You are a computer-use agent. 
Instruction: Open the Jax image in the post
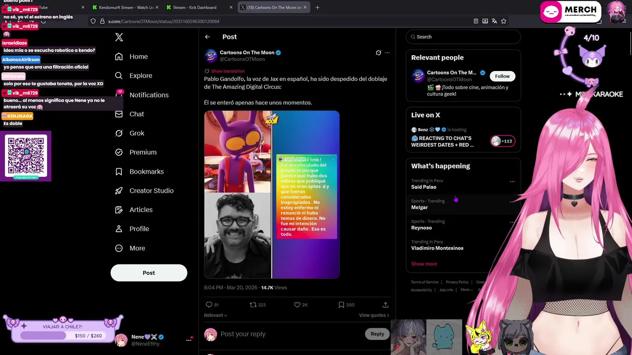tap(237, 151)
